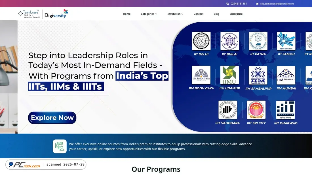Screen dimensions: 312x175
Task: Select the IIIT Vadodara logo
Action: pos(228,110)
